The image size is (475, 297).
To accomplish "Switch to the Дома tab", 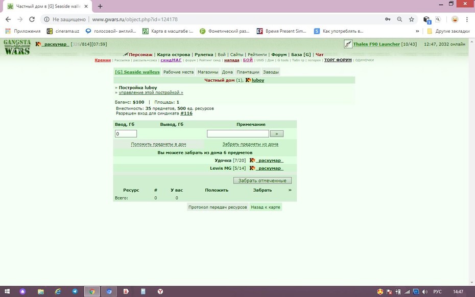I will [x=227, y=72].
